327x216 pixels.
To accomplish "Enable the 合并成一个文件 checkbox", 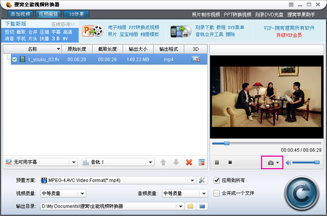I will click(x=217, y=193).
